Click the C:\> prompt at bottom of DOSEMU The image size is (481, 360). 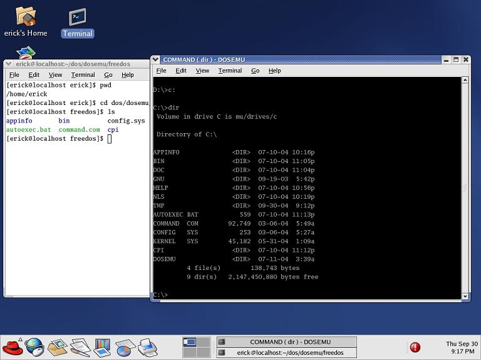tap(160, 295)
